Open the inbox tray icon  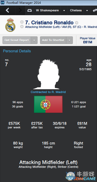pyautogui.click(x=29, y=10)
